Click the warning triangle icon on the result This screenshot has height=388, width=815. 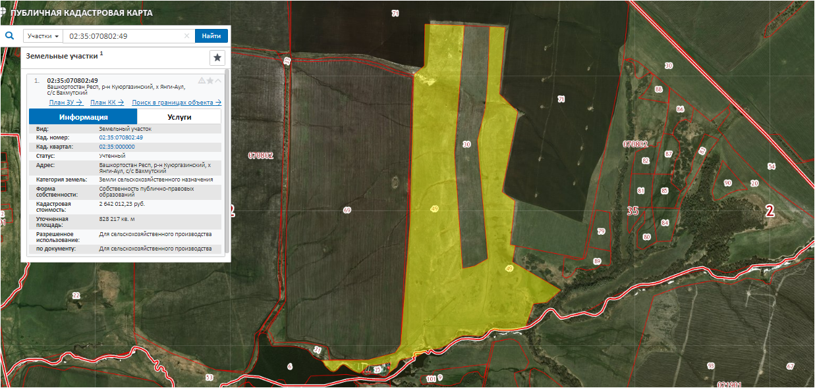202,81
